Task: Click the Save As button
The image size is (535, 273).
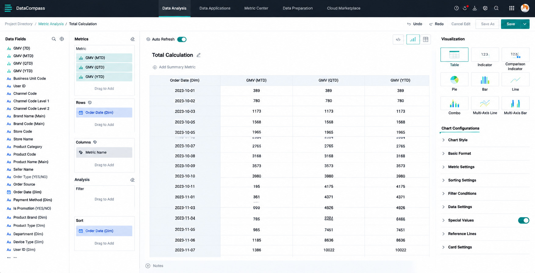Action: click(x=487, y=24)
